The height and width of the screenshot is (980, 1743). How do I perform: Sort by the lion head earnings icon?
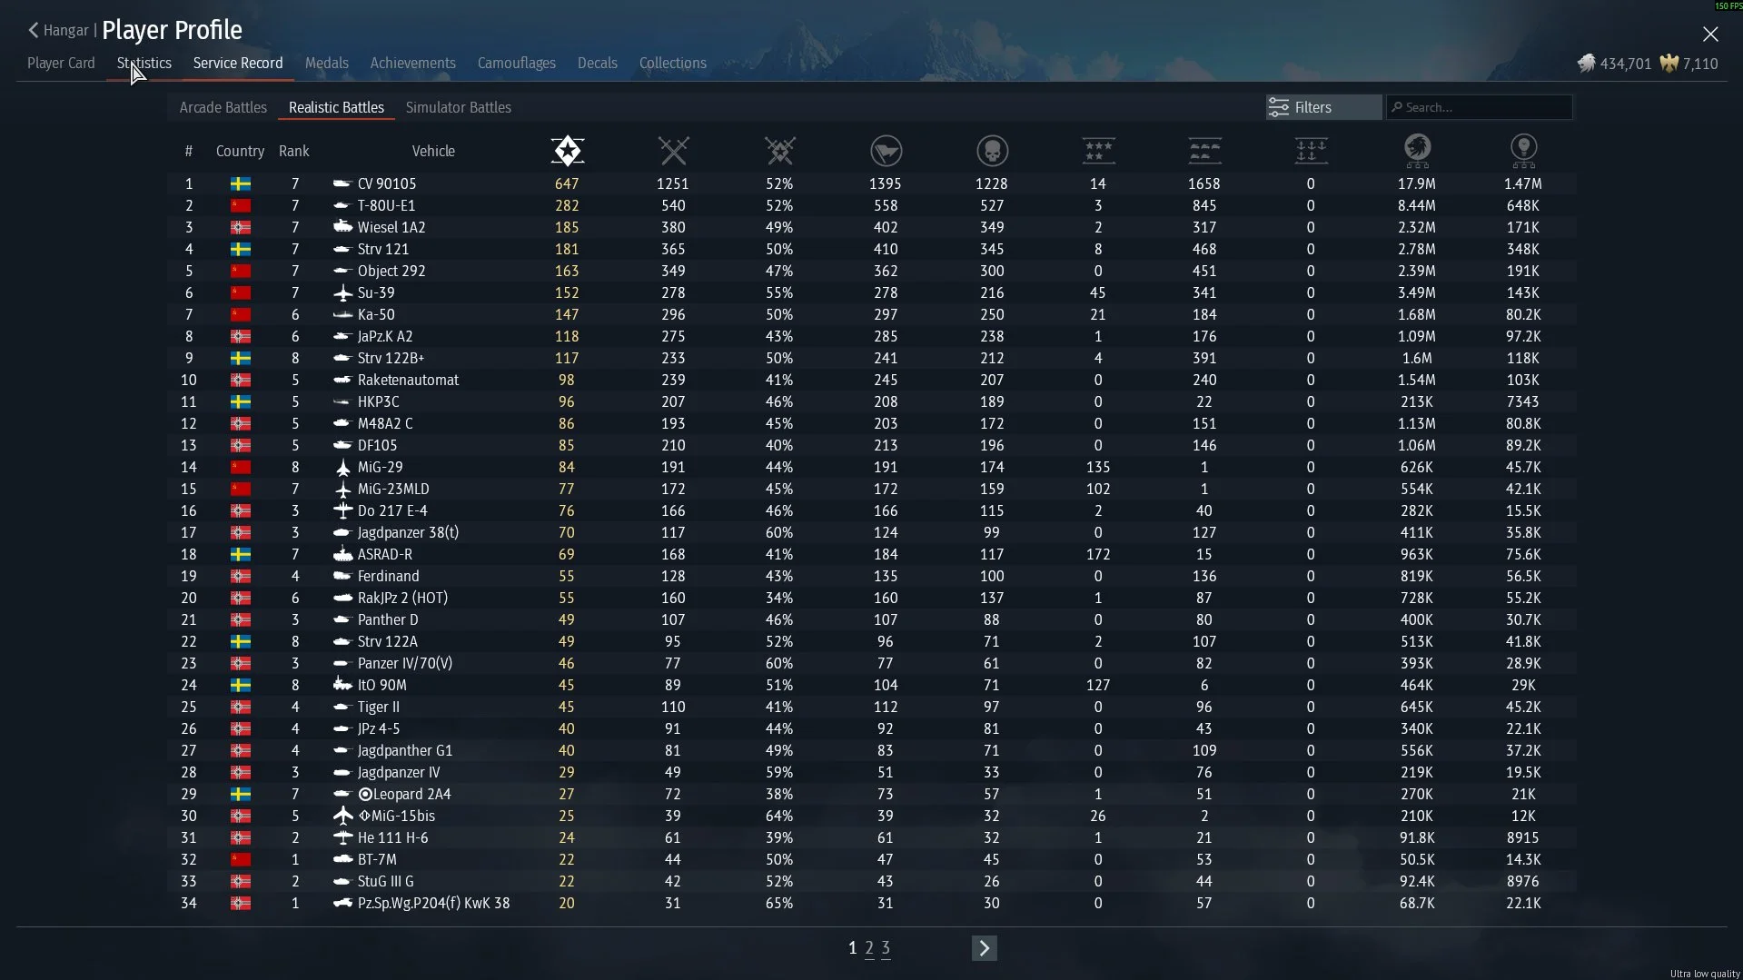[x=1417, y=151]
